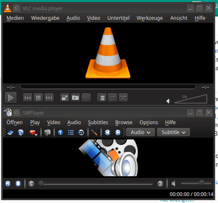The width and height of the screenshot is (218, 203).
Task: Click VLC's seek progress bar
Action: (x=108, y=87)
